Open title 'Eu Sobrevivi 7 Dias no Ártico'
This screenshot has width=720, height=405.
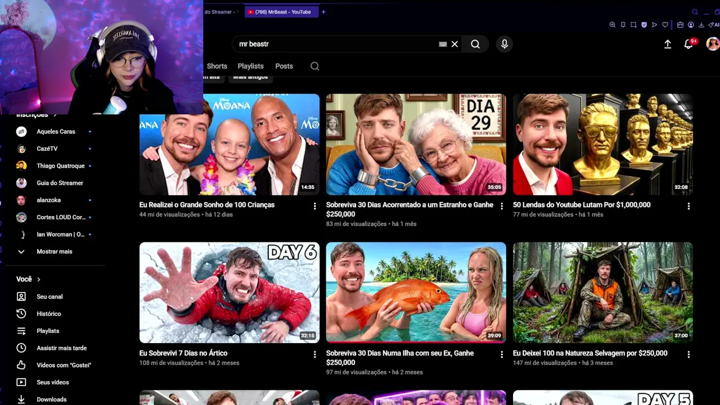pyautogui.click(x=183, y=353)
